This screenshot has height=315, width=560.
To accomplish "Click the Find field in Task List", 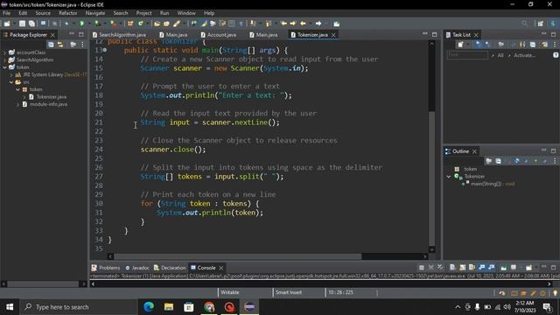I will click(467, 55).
